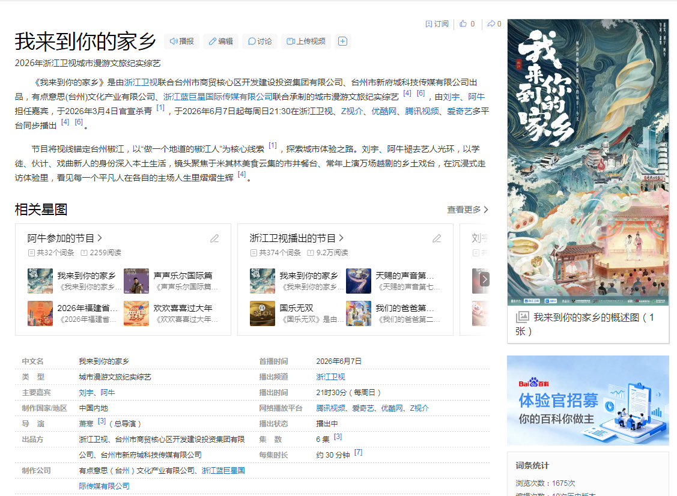Open 刘宇 link in 主要嘉宾 row

pos(86,393)
